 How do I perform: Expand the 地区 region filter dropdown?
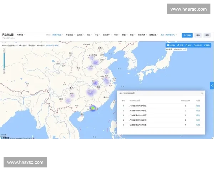click(90, 35)
